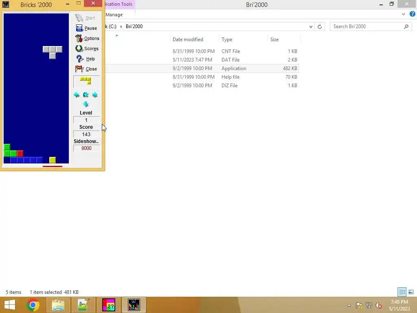The image size is (417, 313).
Task: Switch to large icons view in status bar
Action: coord(411,292)
